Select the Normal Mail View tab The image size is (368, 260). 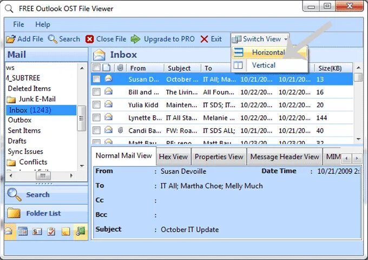click(x=124, y=155)
